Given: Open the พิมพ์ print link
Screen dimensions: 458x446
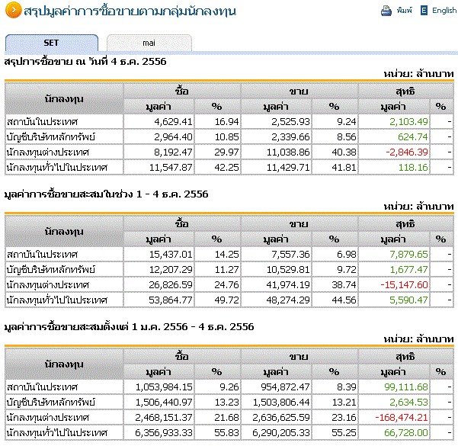Looking at the screenshot, I should point(404,11).
